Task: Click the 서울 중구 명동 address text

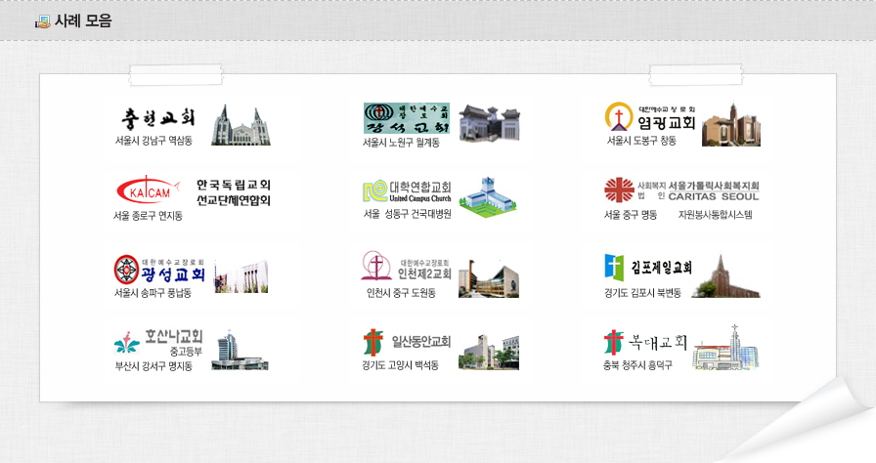Action: pyautogui.click(x=631, y=215)
